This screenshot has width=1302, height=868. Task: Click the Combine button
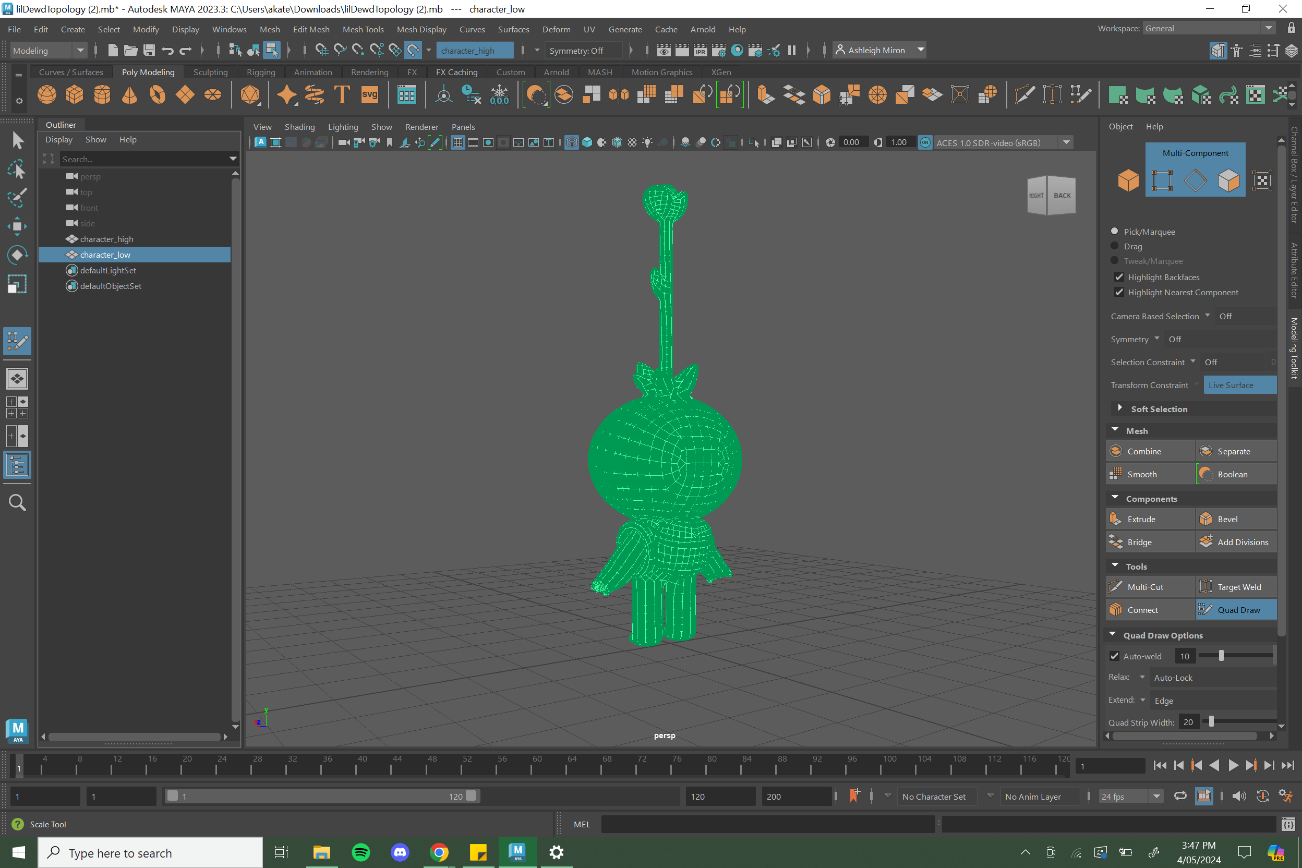click(1150, 451)
